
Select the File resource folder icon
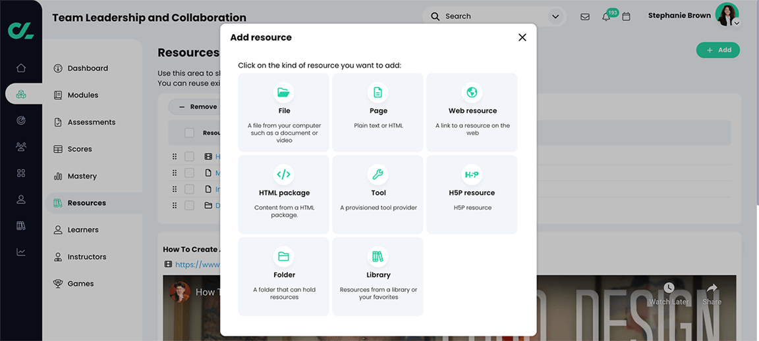pos(284,92)
